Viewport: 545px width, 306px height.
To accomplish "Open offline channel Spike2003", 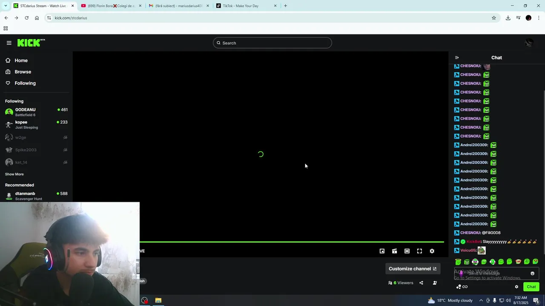I will coord(36,150).
